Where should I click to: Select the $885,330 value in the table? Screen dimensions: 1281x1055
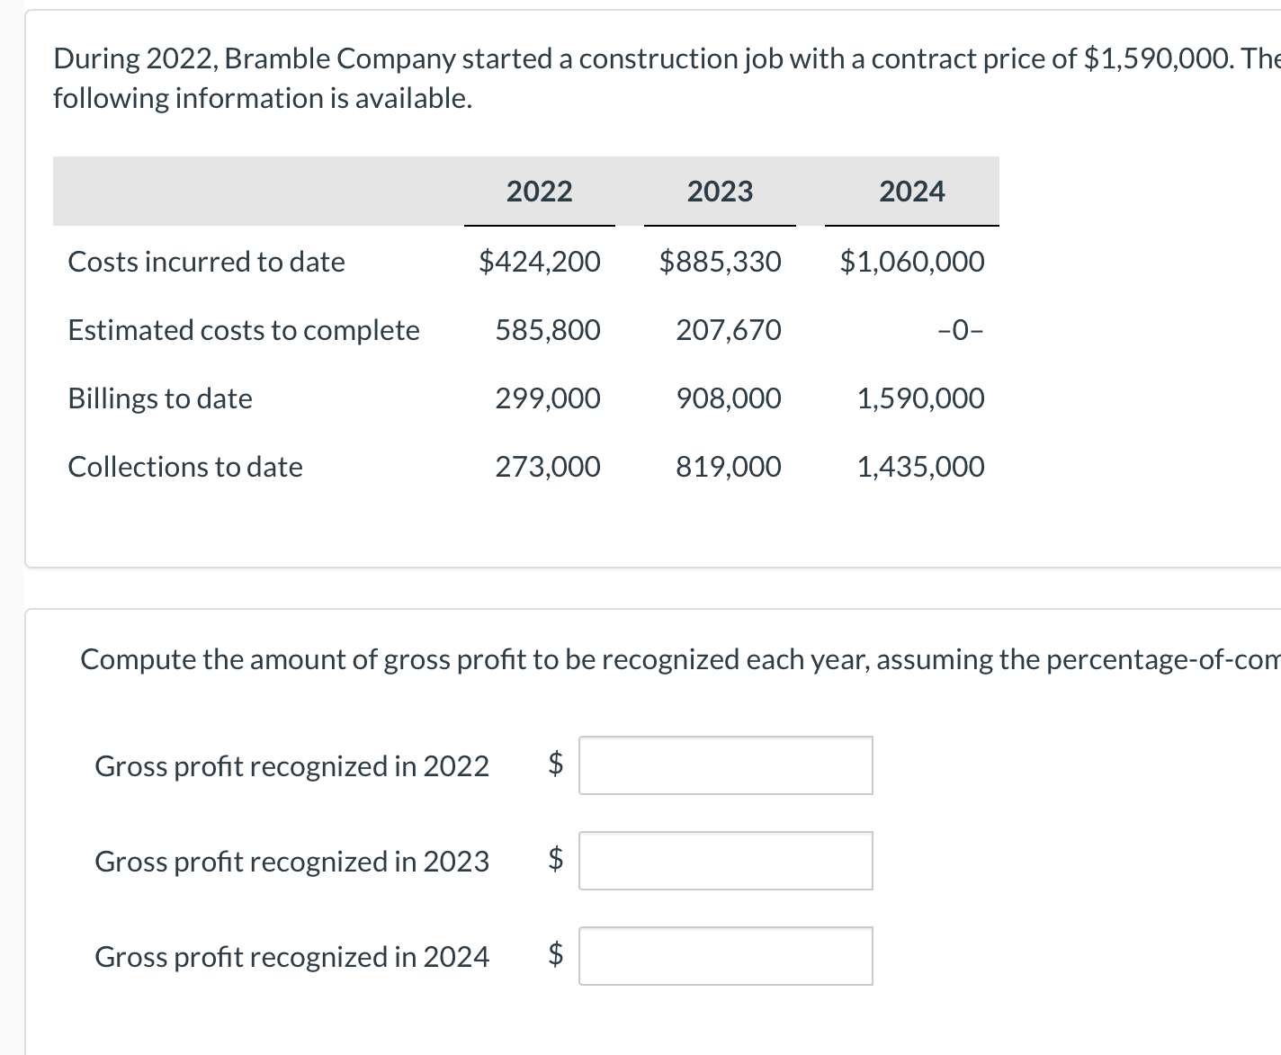[x=720, y=262]
